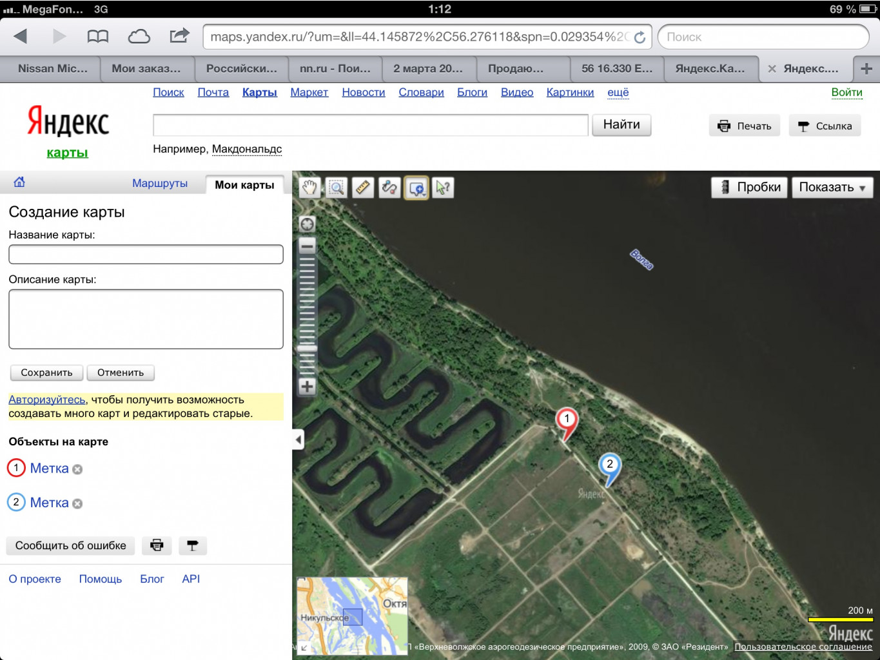
Task: Click the Войти login link
Action: [846, 92]
